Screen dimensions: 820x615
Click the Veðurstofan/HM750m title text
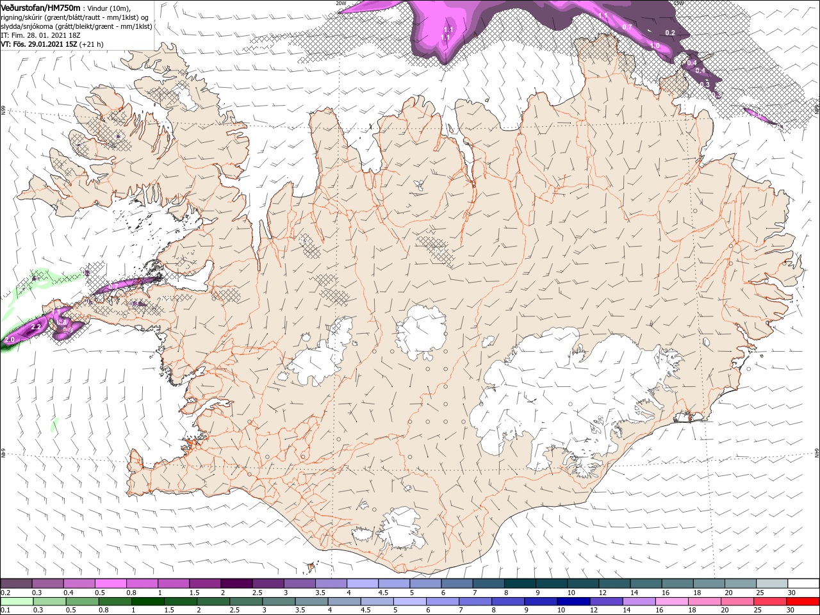(x=40, y=7)
